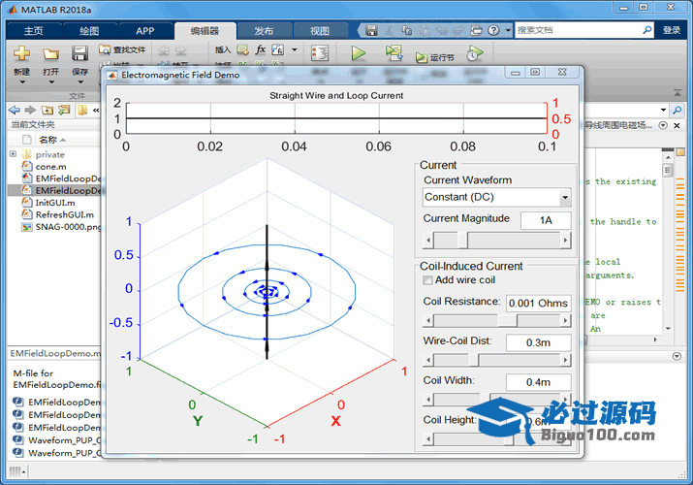Click the New file (新建) icon
Viewport: 693px width, 485px height.
pos(21,53)
